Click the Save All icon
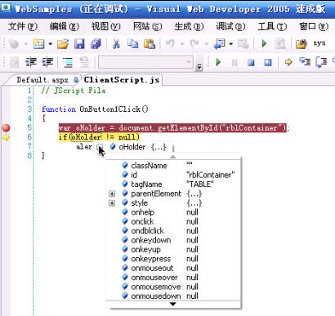Viewport: 335px width, 316px height. (x=96, y=44)
